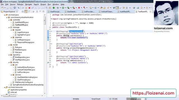Click the Smart Insert status entry
Image resolution: width=179 pixels, height=100 pixels.
(x=96, y=99)
